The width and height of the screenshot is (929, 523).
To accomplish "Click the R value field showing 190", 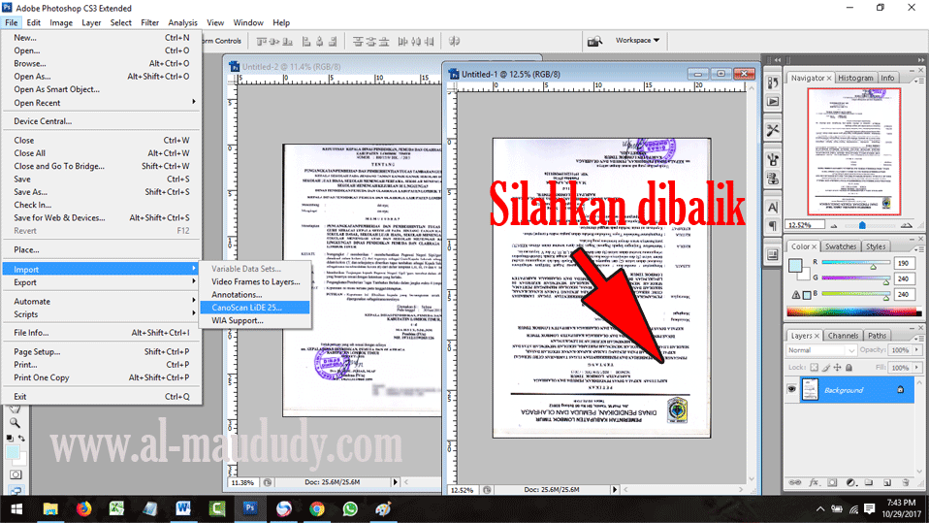I will pos(903,263).
